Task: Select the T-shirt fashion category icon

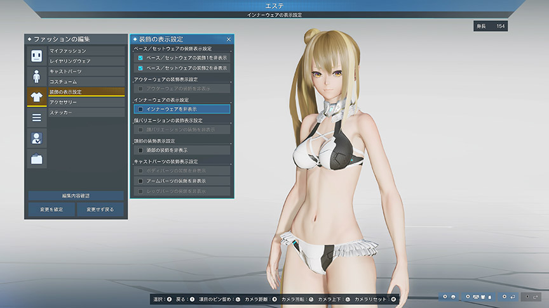Action: (x=36, y=97)
